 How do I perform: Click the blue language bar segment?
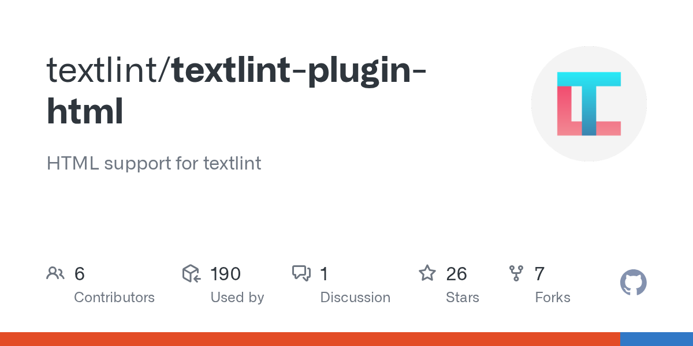(657, 339)
